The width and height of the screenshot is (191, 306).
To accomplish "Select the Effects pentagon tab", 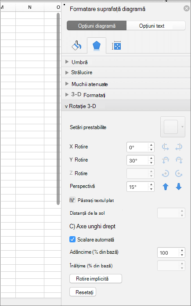I will pos(97,46).
